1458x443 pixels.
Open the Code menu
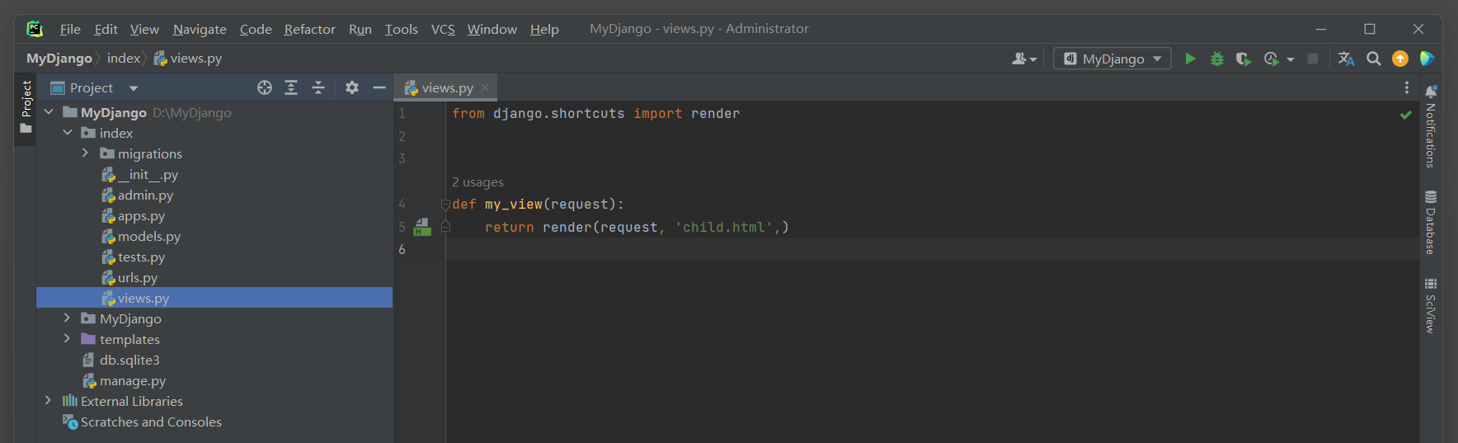coord(256,29)
